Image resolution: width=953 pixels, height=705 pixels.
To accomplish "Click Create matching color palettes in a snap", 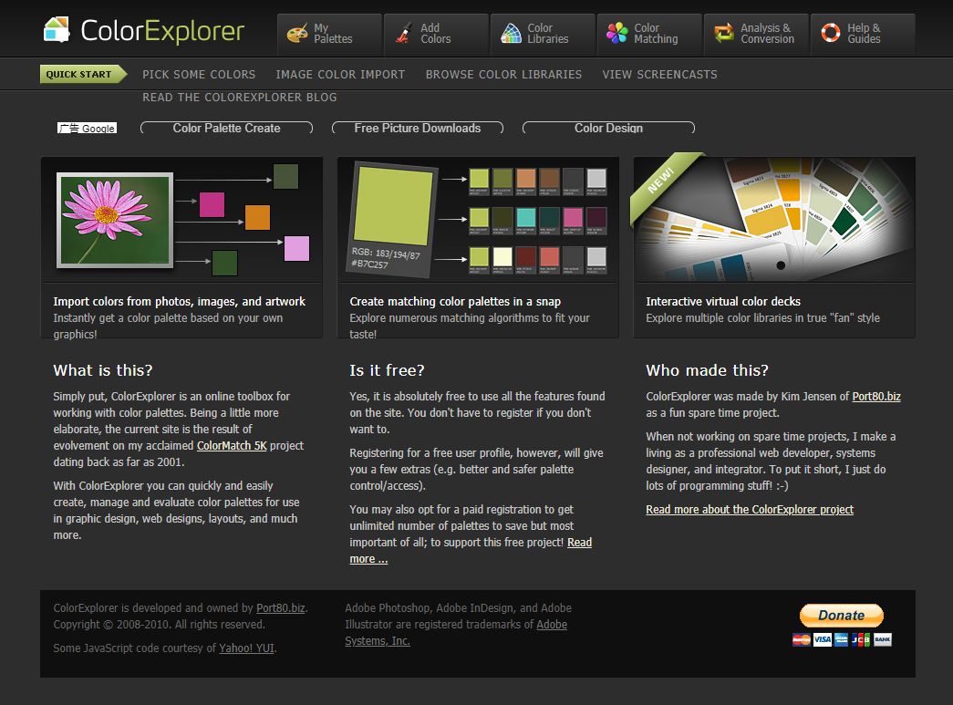I will 455,302.
